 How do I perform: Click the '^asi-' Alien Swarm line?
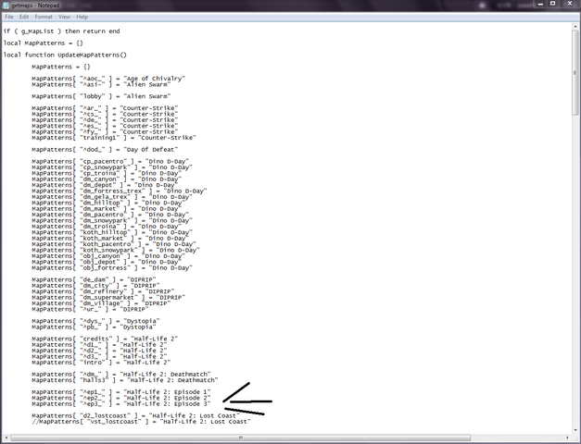click(101, 84)
